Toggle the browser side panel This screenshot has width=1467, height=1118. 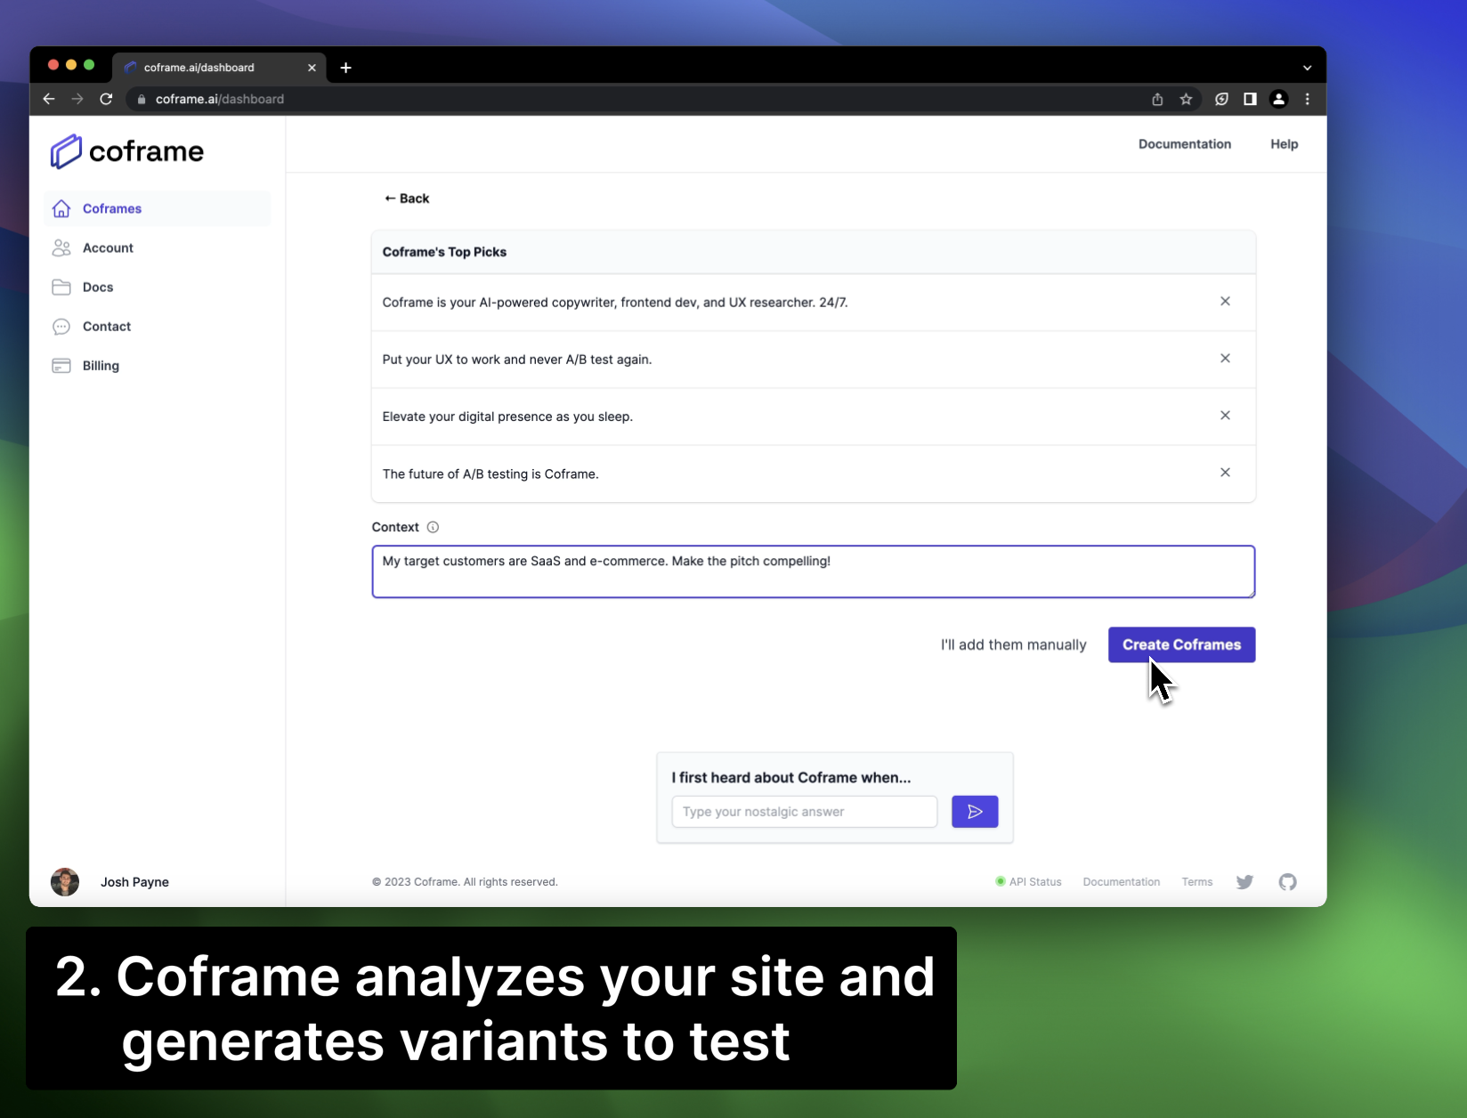point(1250,99)
